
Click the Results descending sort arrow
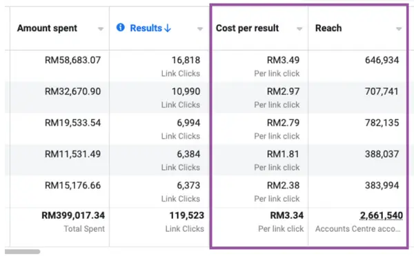pyautogui.click(x=168, y=28)
